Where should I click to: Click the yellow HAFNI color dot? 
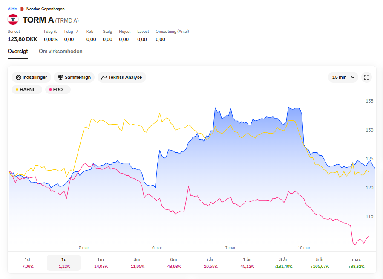coord(17,90)
